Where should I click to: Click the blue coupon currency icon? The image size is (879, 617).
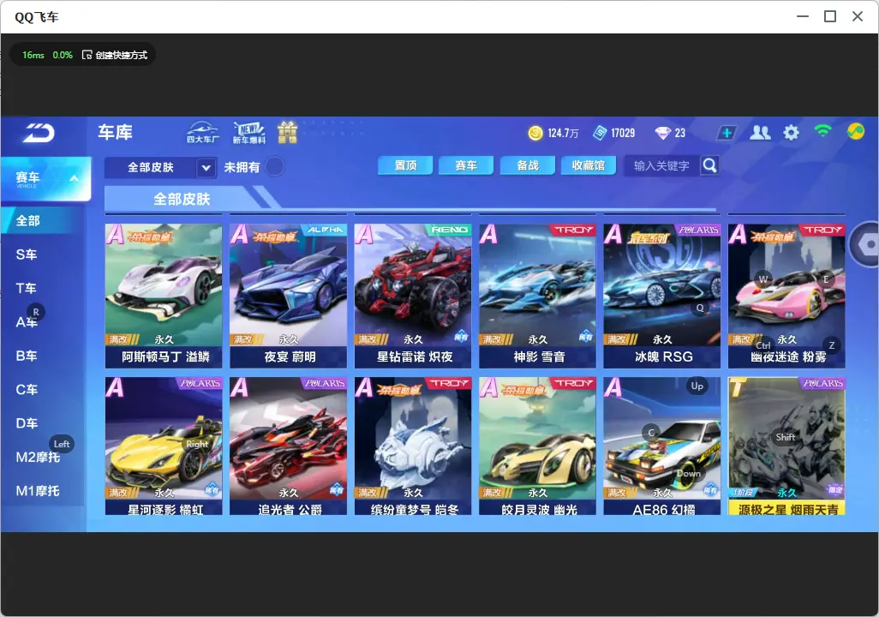[x=600, y=133]
